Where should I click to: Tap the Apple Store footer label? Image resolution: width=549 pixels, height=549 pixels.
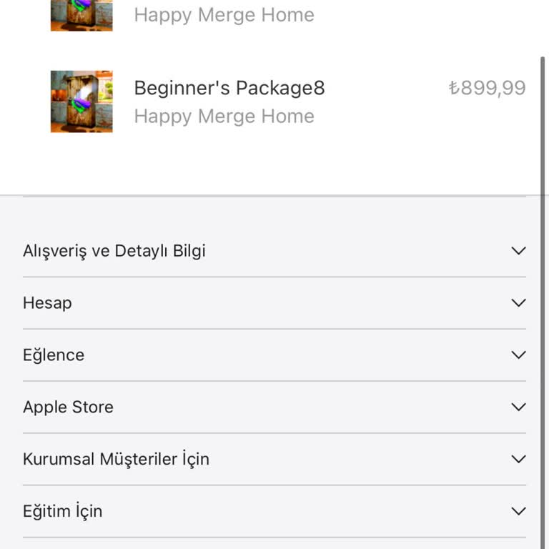click(68, 407)
